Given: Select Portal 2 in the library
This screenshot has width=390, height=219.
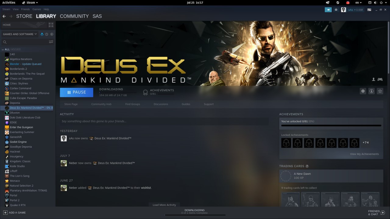Looking at the screenshot, I should tap(15, 200).
